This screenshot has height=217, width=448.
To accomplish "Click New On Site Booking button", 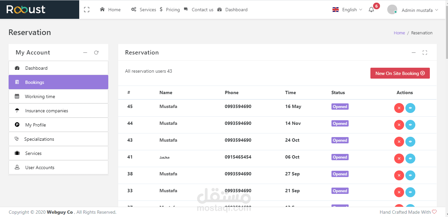I will coord(400,73).
